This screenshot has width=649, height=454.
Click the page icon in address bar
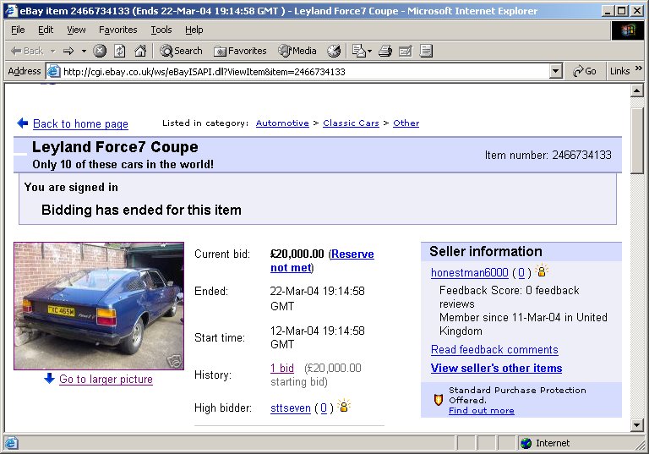(x=54, y=72)
